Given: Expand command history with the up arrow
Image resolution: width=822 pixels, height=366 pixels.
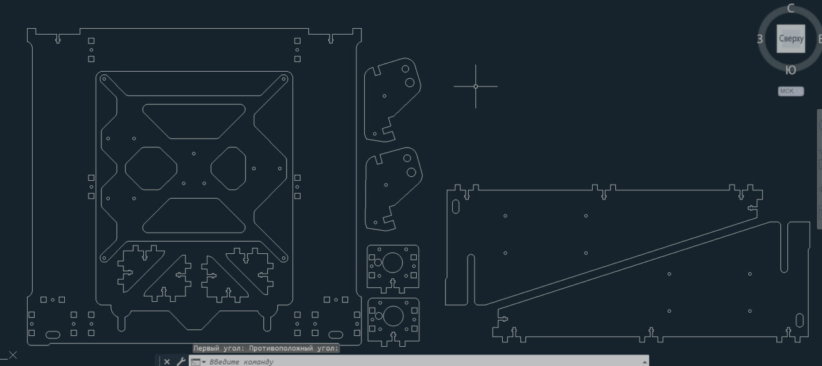Looking at the screenshot, I should pyautogui.click(x=644, y=361).
